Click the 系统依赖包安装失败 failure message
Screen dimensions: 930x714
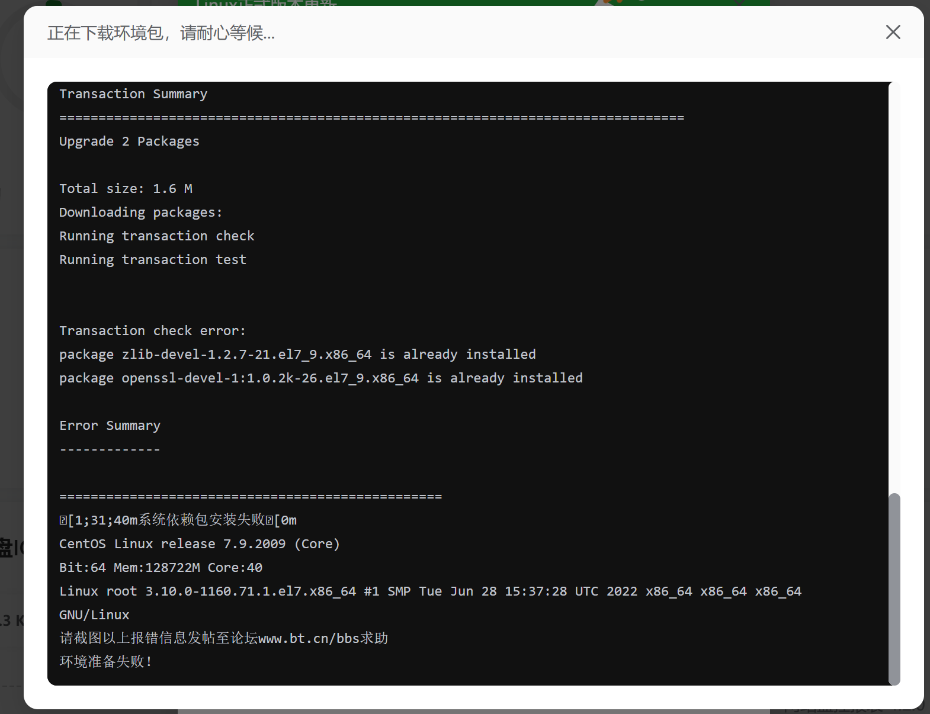coord(178,520)
